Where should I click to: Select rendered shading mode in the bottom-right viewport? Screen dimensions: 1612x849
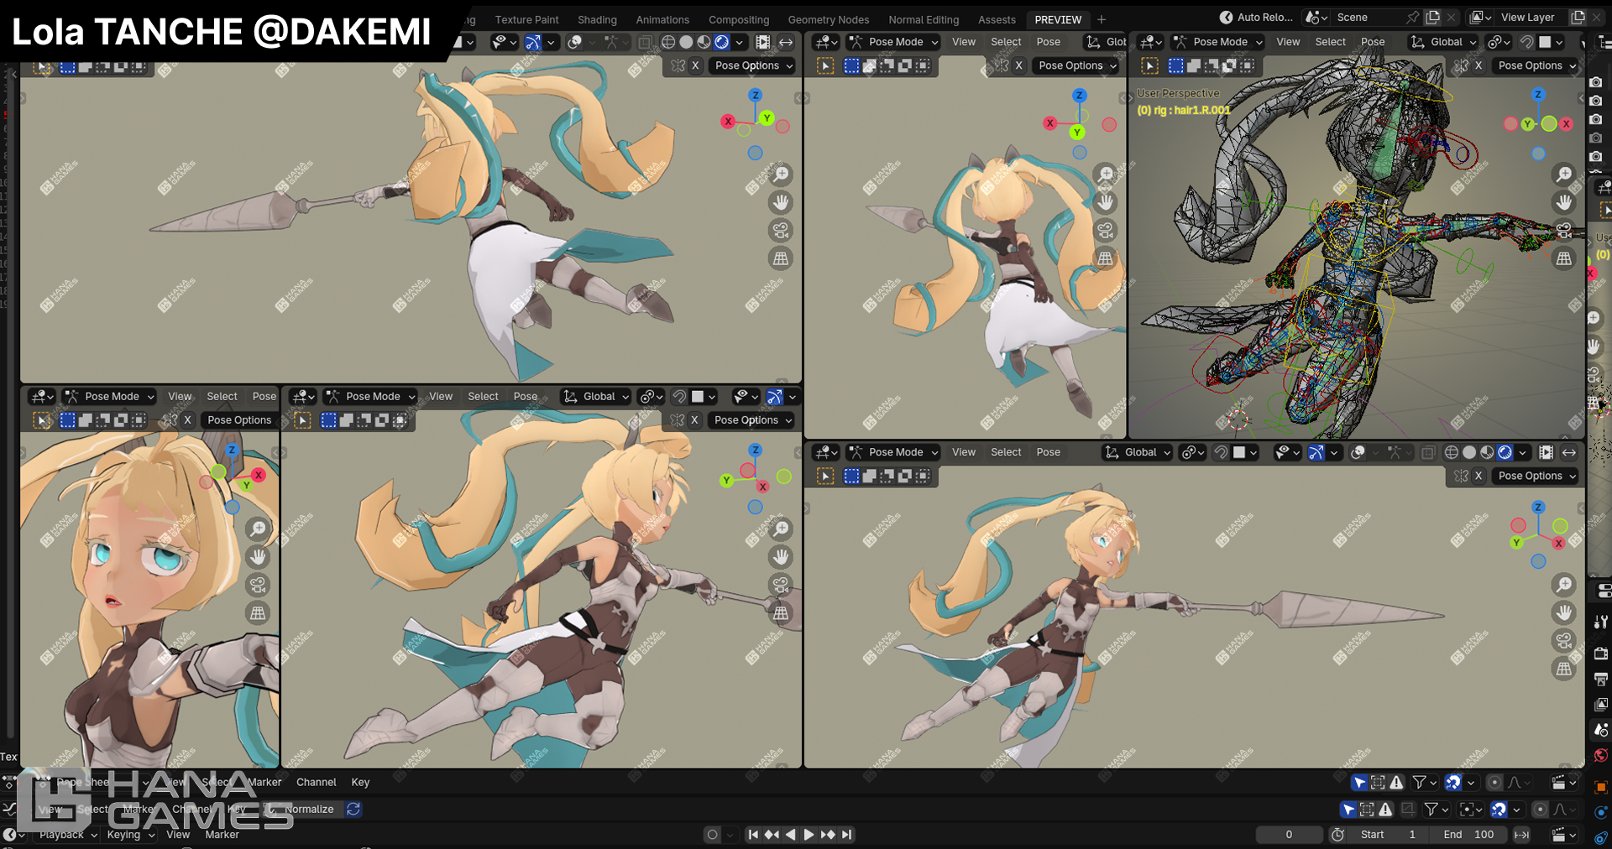[1505, 452]
